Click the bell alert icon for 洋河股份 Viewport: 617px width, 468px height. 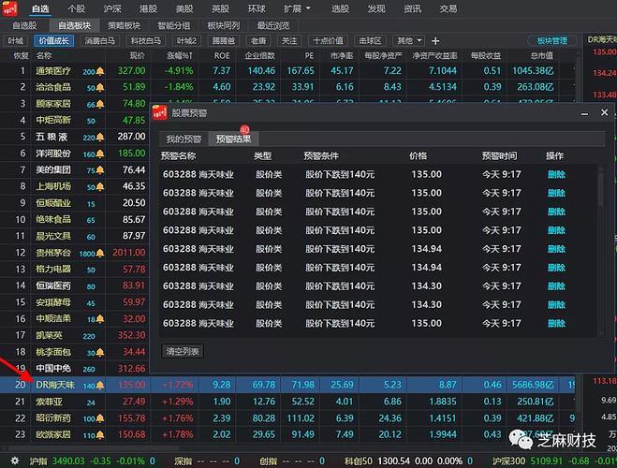point(100,154)
